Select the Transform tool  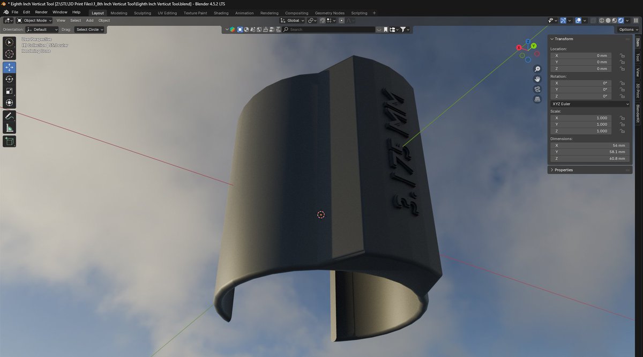click(10, 103)
